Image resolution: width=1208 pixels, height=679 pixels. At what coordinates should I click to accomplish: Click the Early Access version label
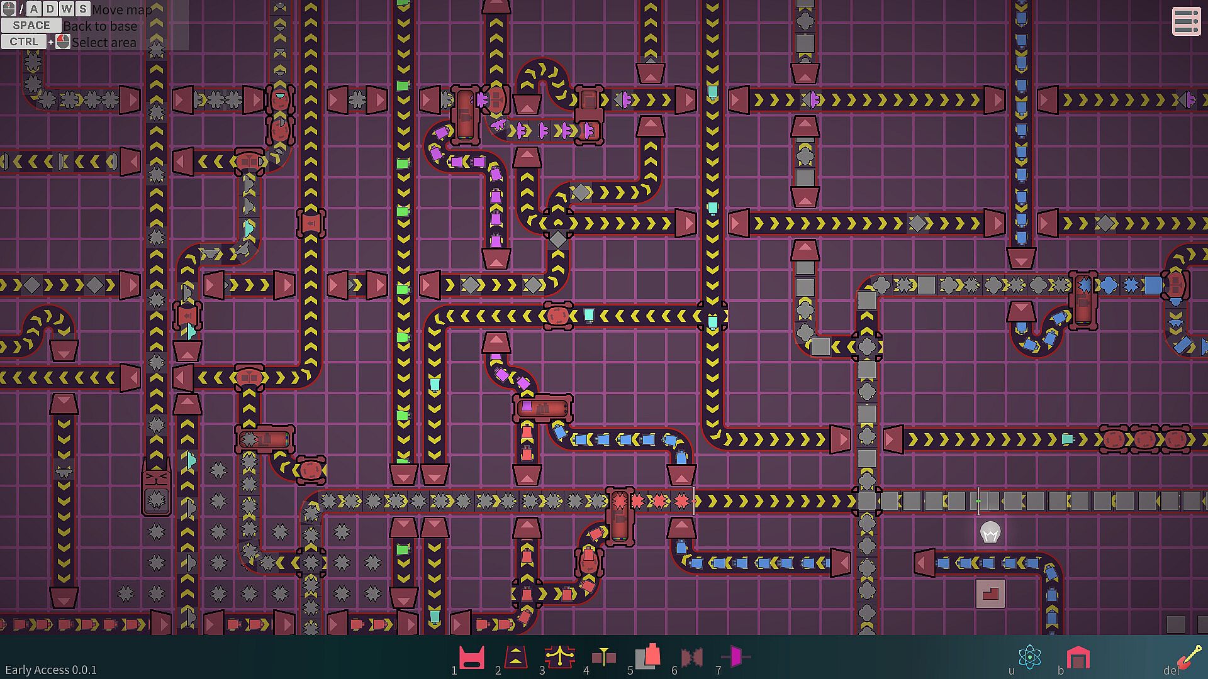[x=51, y=670]
